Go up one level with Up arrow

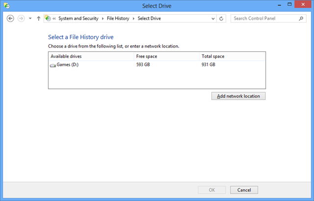(39, 19)
